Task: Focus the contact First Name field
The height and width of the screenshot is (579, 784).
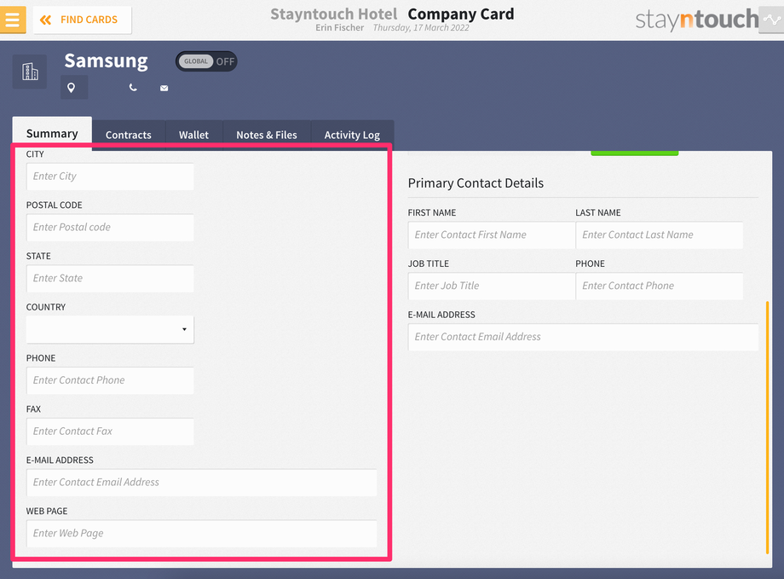Action: [x=492, y=235]
